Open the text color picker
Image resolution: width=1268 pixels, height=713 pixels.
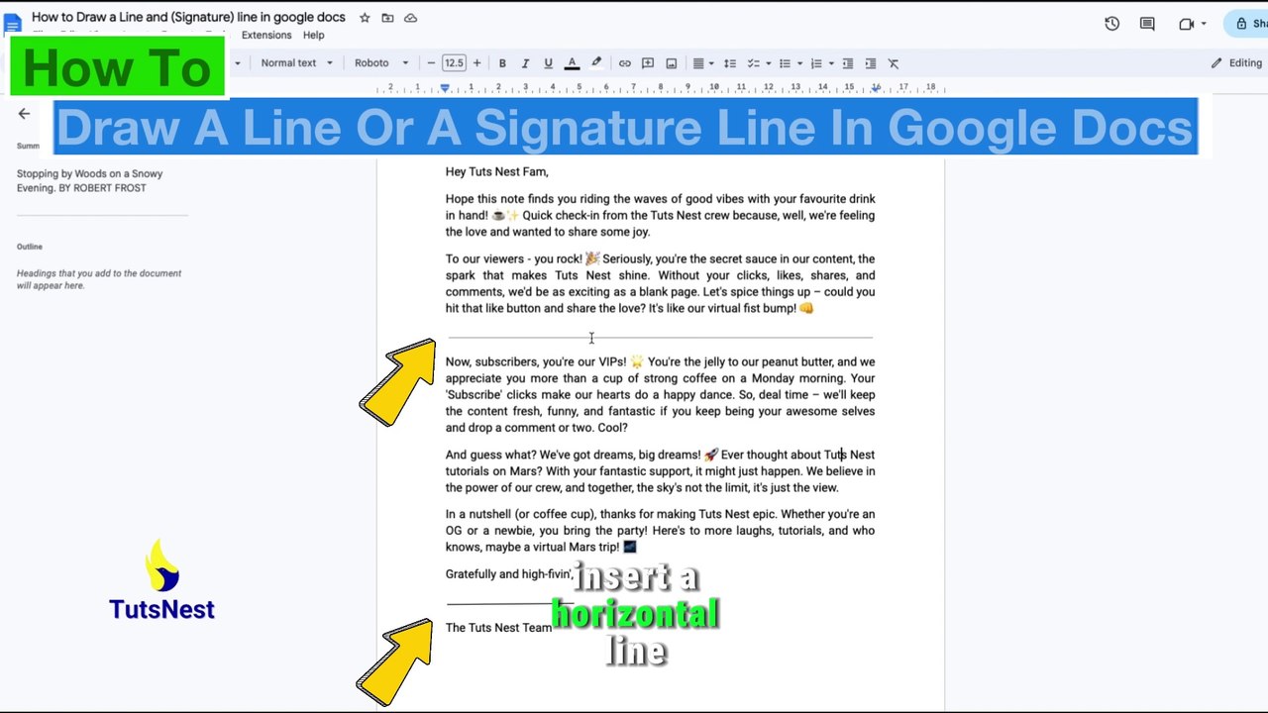coord(572,63)
